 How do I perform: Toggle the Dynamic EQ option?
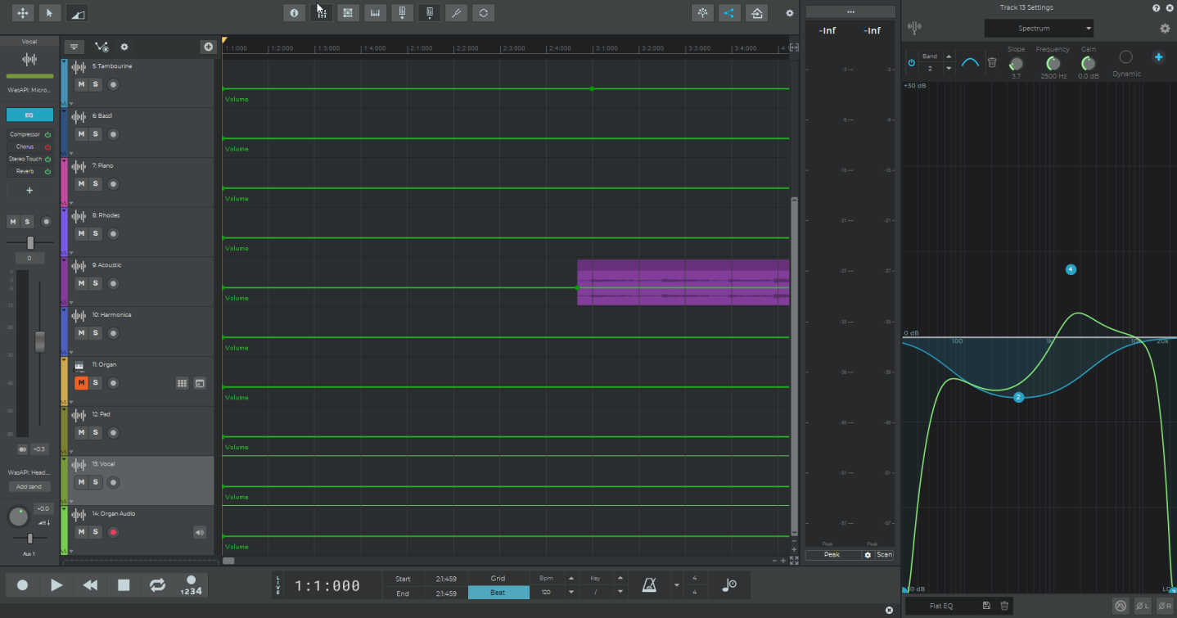(1126, 57)
